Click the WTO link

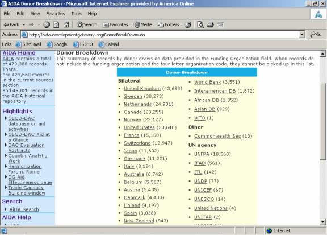pyautogui.click(x=200, y=118)
